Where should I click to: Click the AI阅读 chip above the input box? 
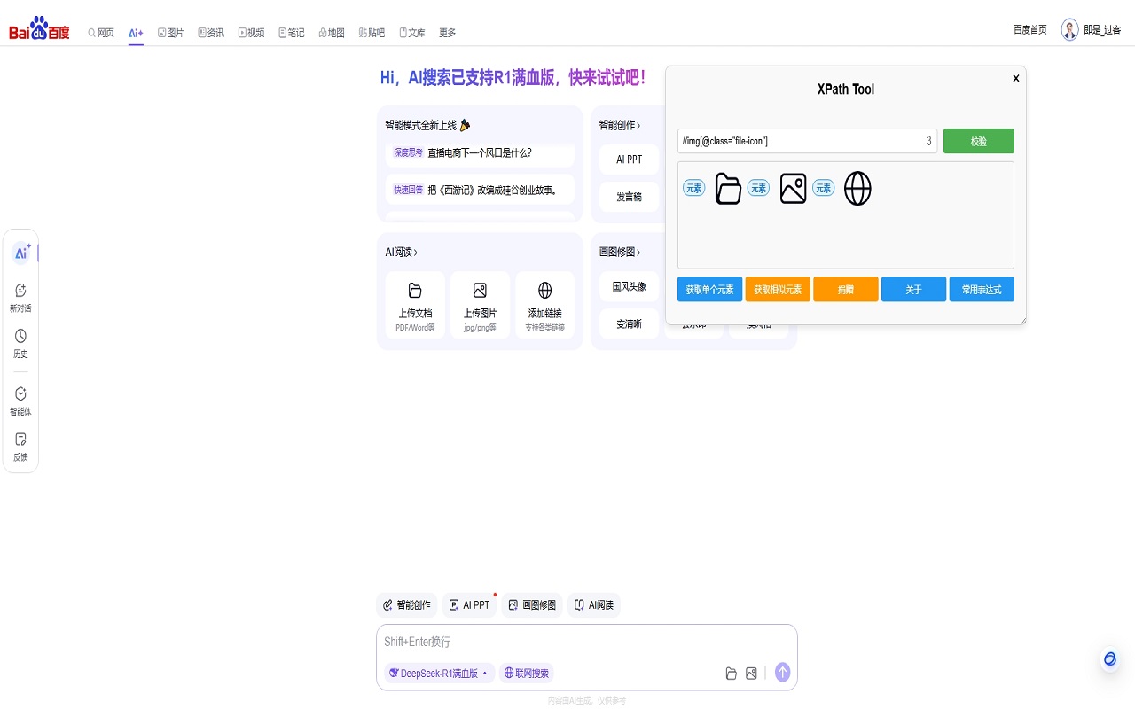594,605
